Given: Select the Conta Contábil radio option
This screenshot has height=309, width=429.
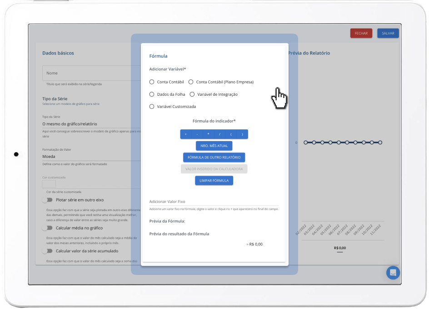Looking at the screenshot, I should click(152, 82).
